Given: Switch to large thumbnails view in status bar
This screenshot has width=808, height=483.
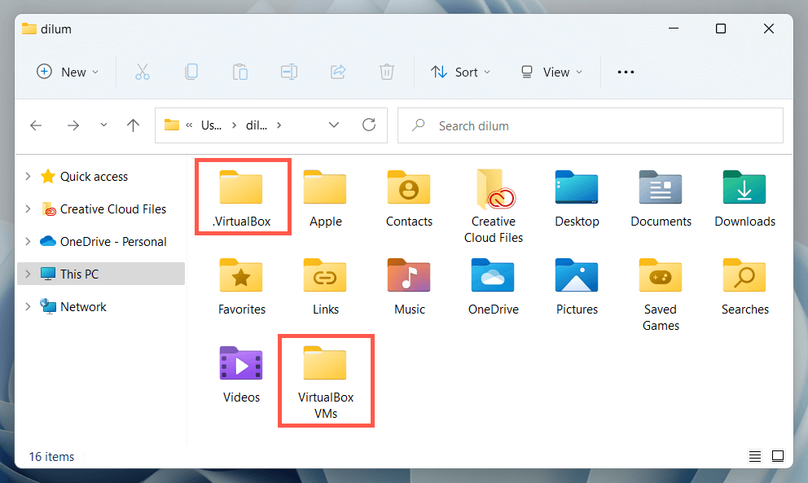Looking at the screenshot, I should pos(778,456).
